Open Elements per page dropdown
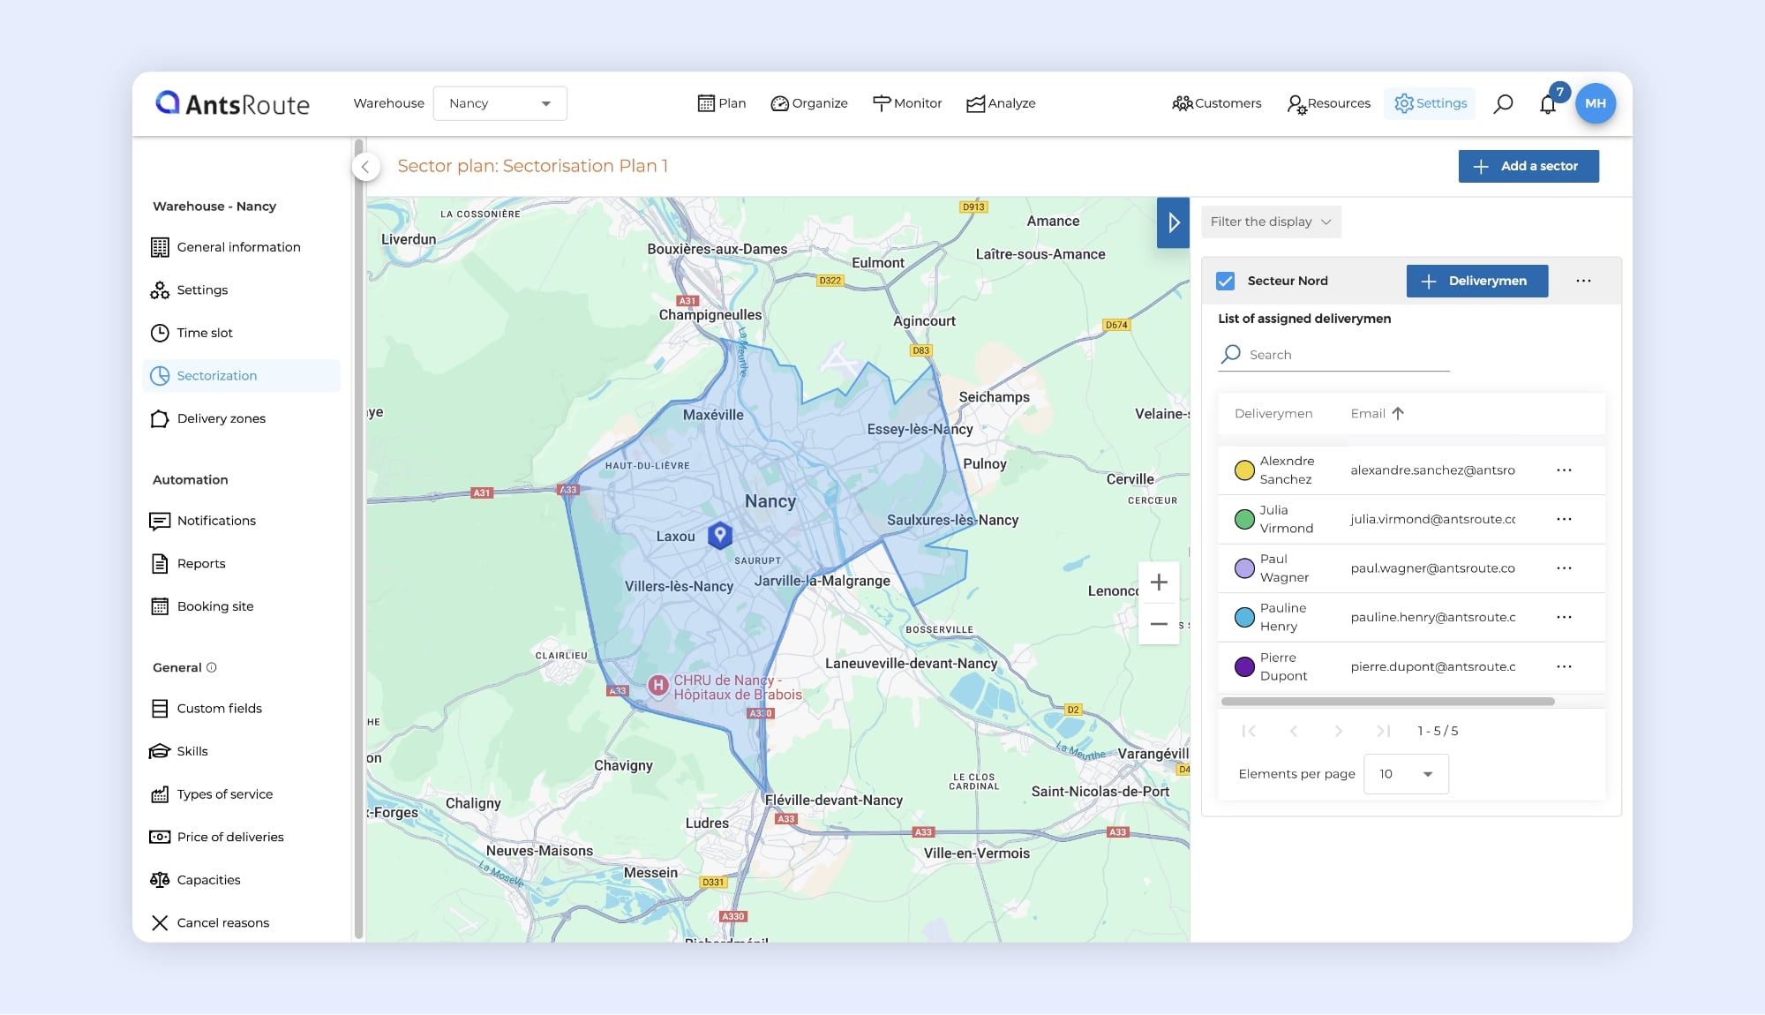Viewport: 1765px width, 1015px height. pos(1405,774)
